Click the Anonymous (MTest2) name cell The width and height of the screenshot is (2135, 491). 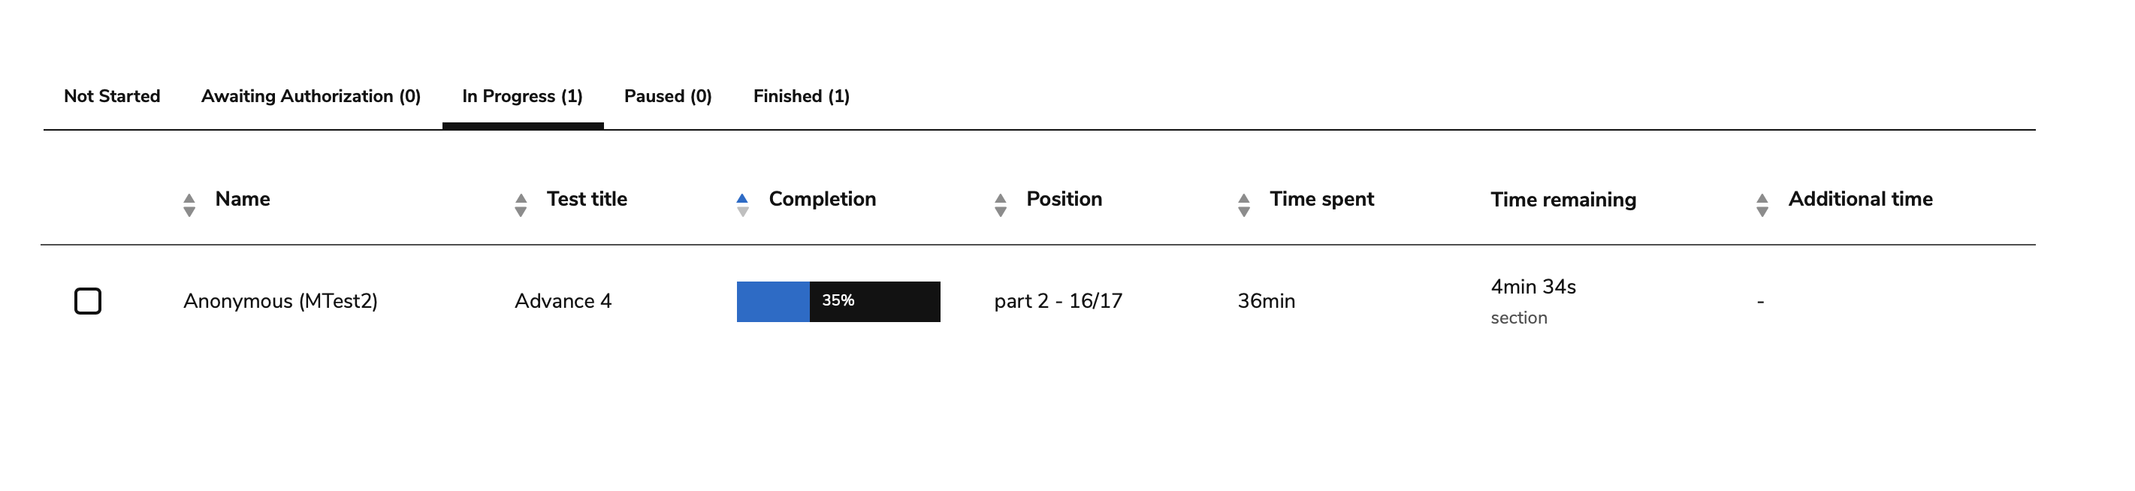(x=280, y=300)
